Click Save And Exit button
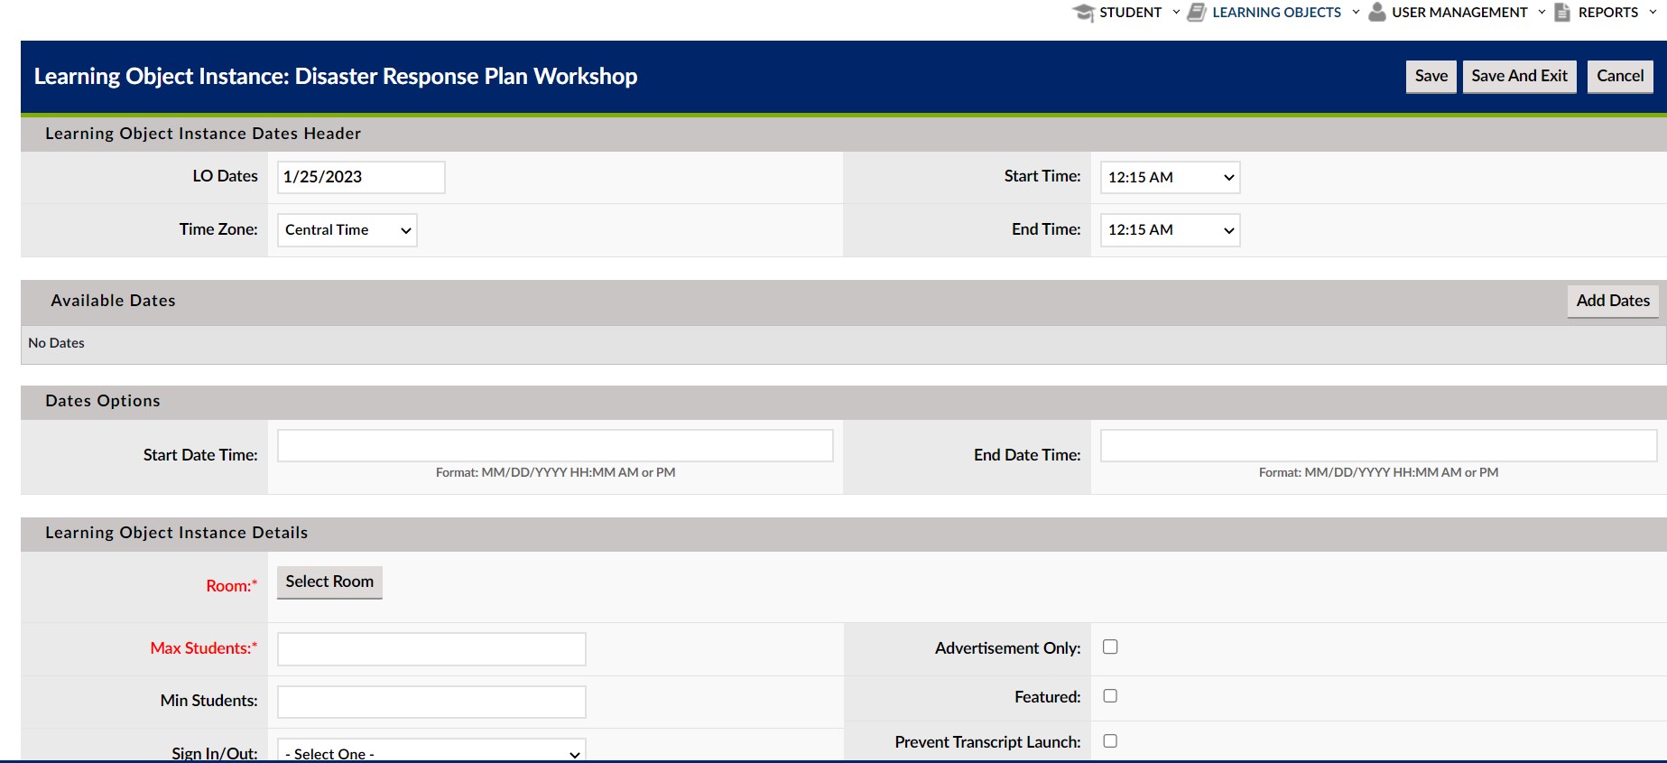 1520,76
